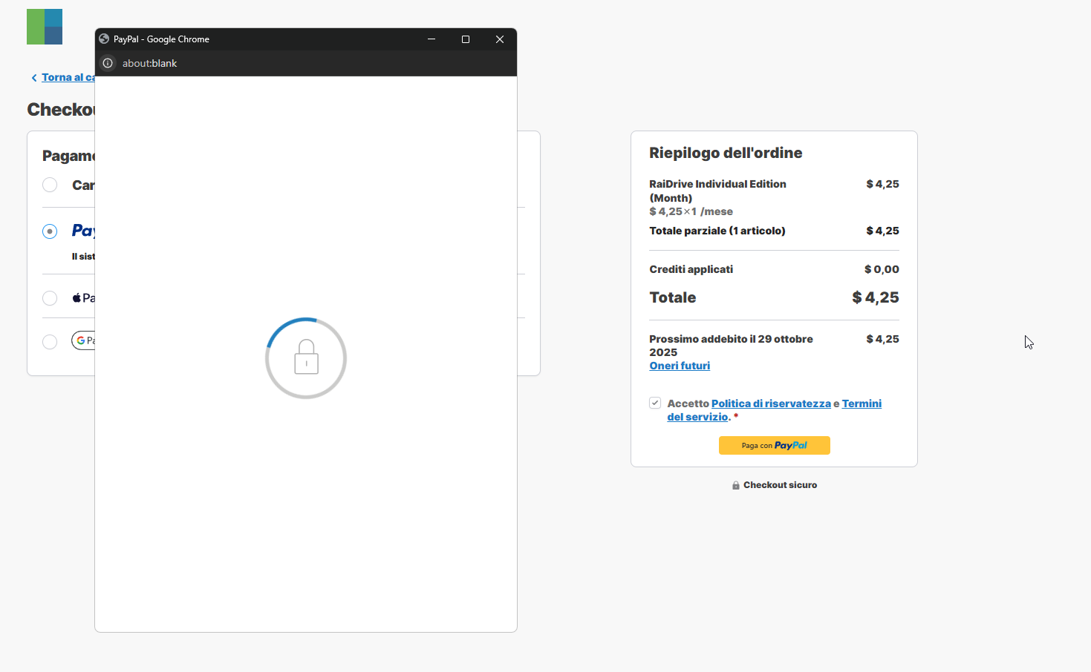
Task: Choose the Apple Pay radio button
Action: point(50,298)
